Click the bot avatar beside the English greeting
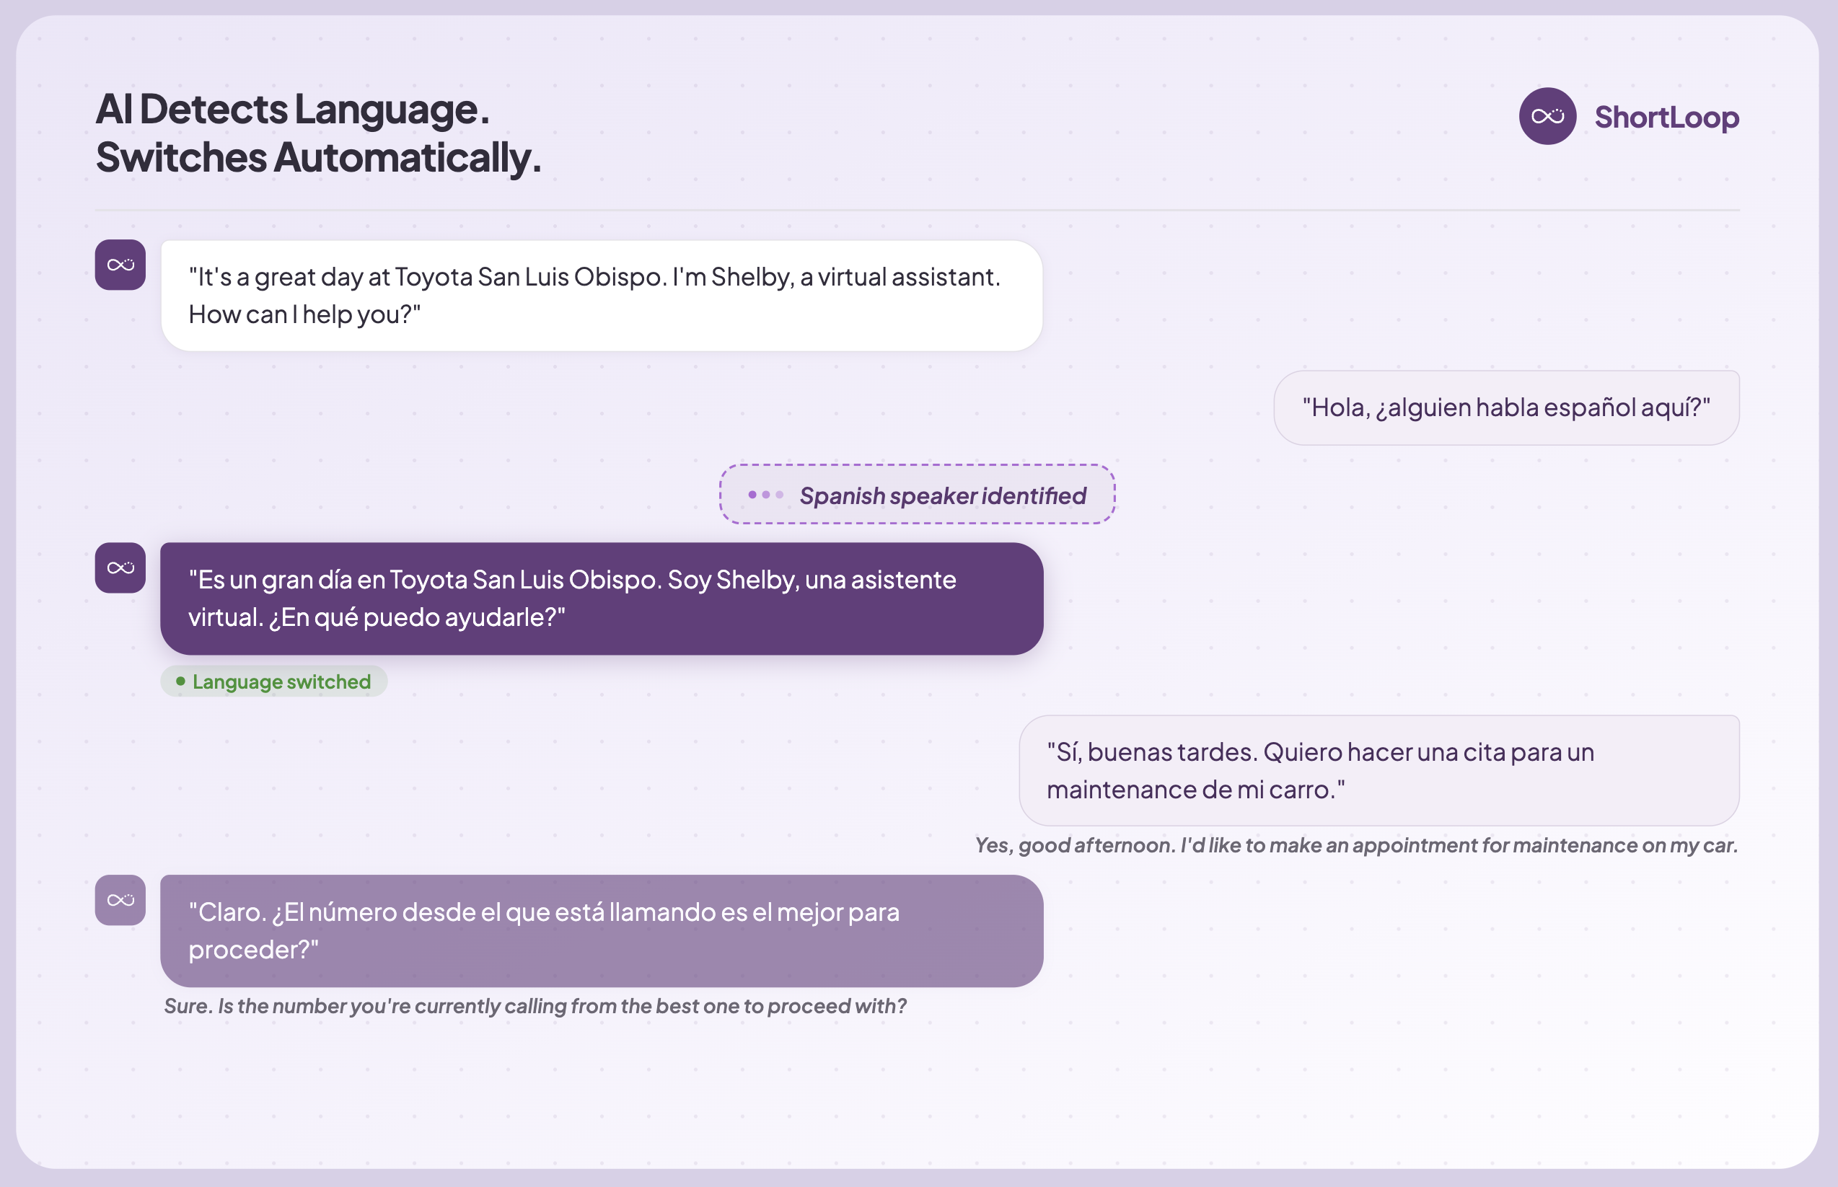This screenshot has height=1187, width=1838. pos(120,265)
